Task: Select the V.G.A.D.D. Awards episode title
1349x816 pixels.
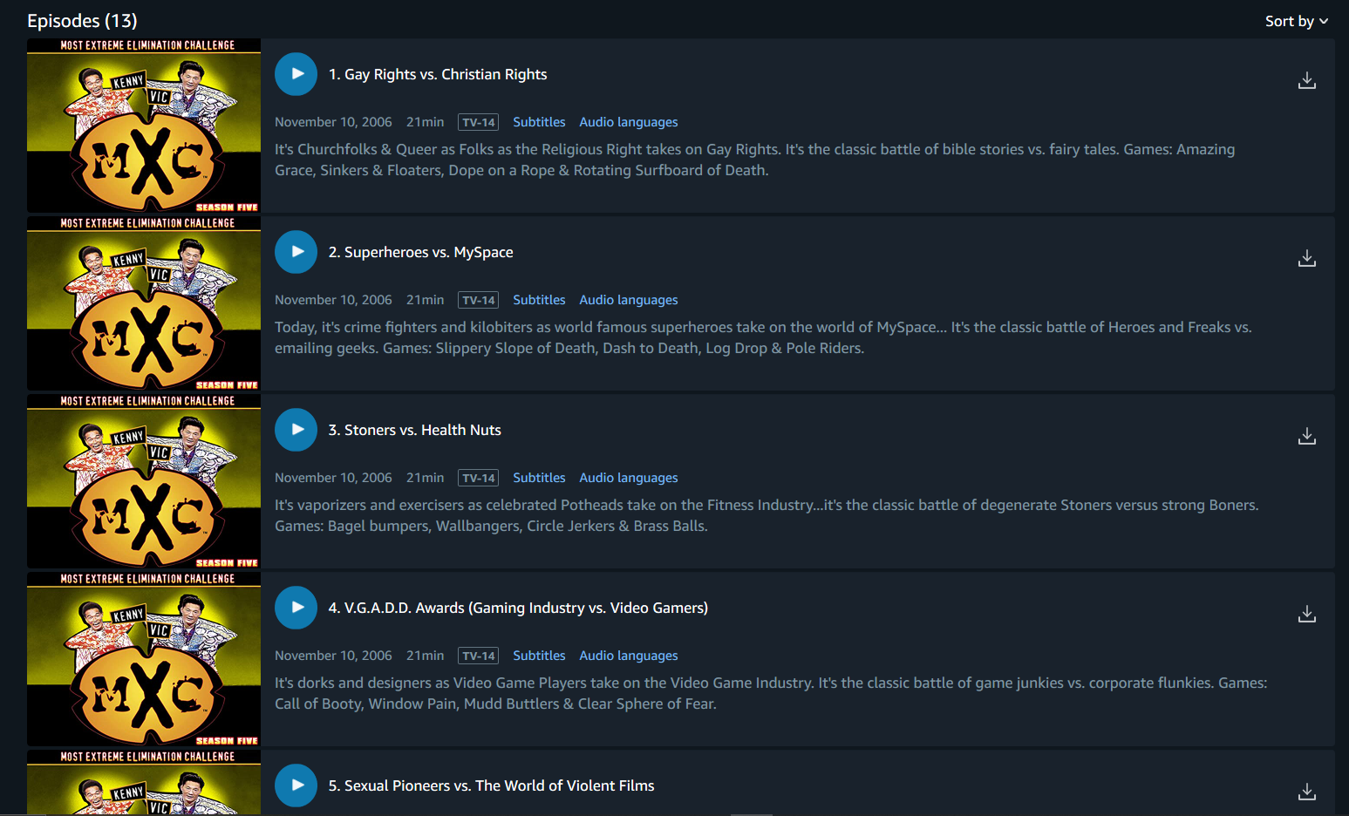Action: [x=518, y=608]
